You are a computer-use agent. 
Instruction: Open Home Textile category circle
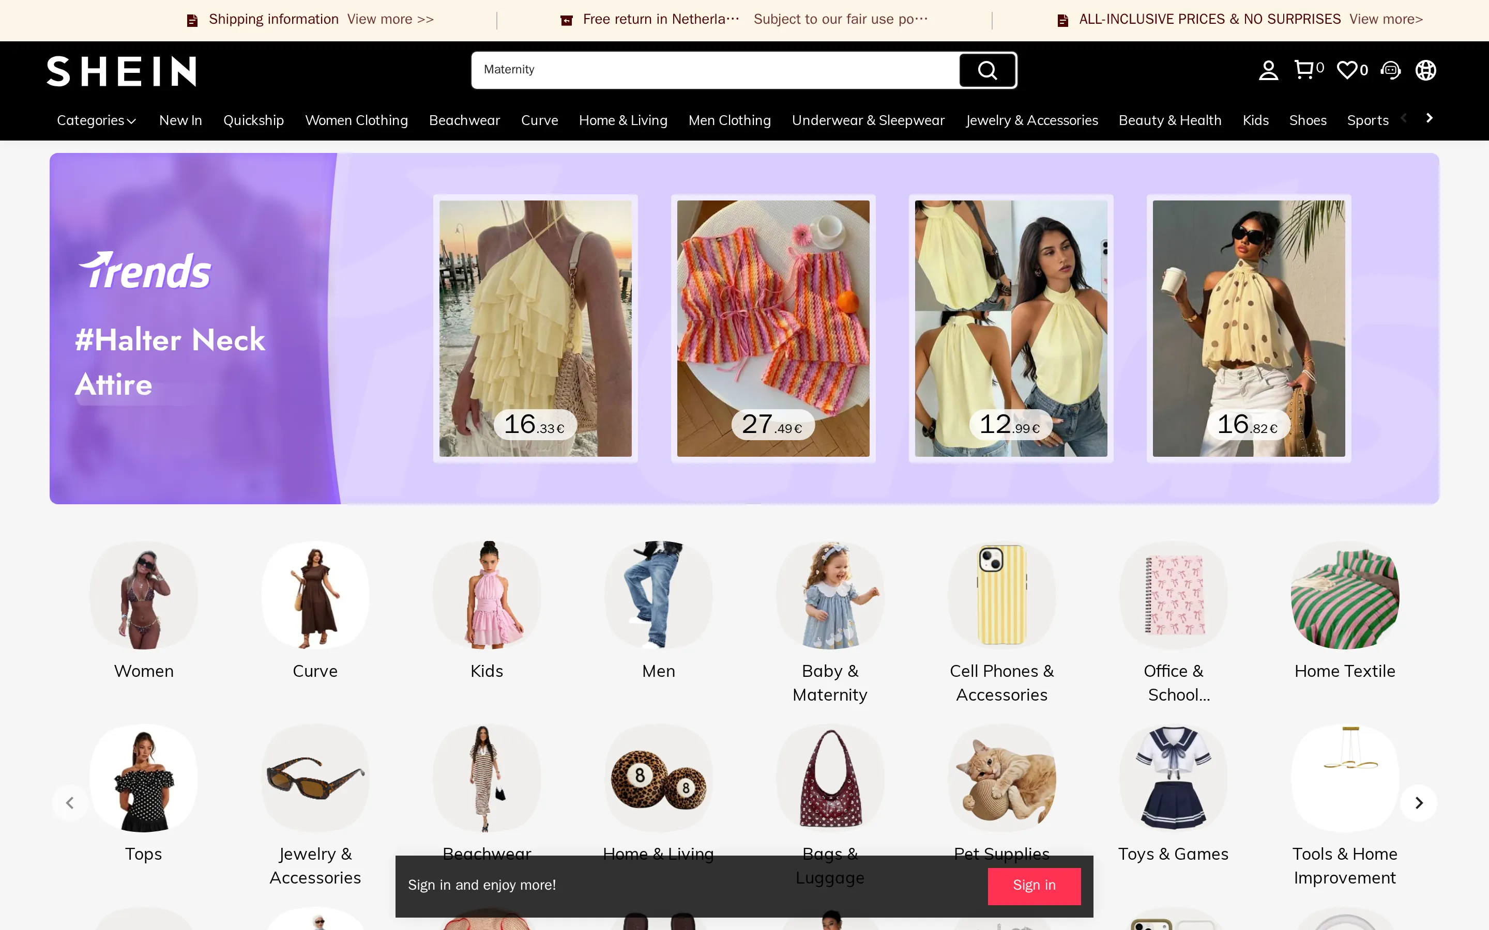click(x=1345, y=595)
